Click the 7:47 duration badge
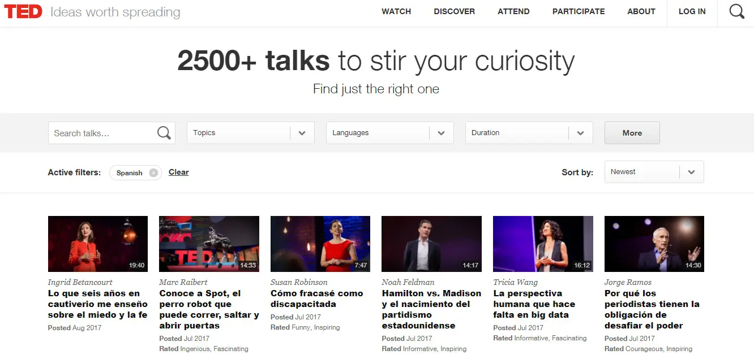754x359 pixels. [x=361, y=265]
